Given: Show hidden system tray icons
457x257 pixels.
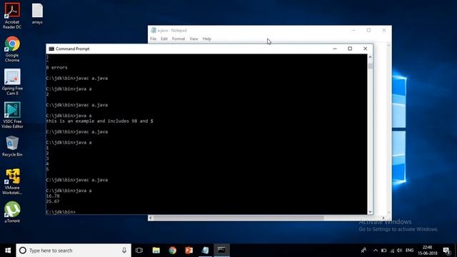Looking at the screenshot, I should 376,251.
